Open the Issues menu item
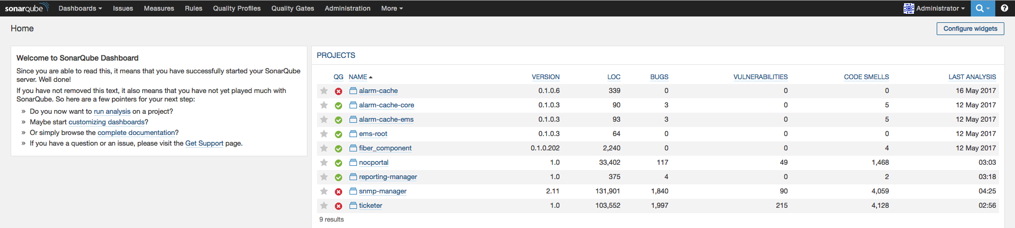Viewport: 1015px width, 228px height. point(123,9)
